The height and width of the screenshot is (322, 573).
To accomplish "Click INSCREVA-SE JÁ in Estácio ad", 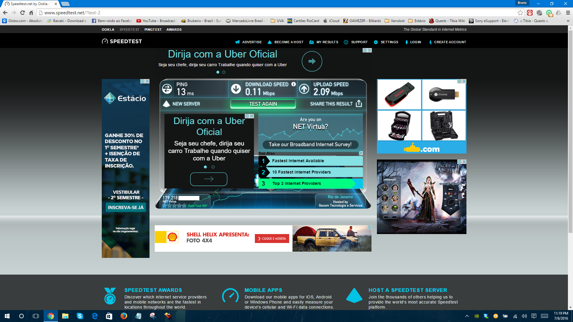I will click(126, 208).
